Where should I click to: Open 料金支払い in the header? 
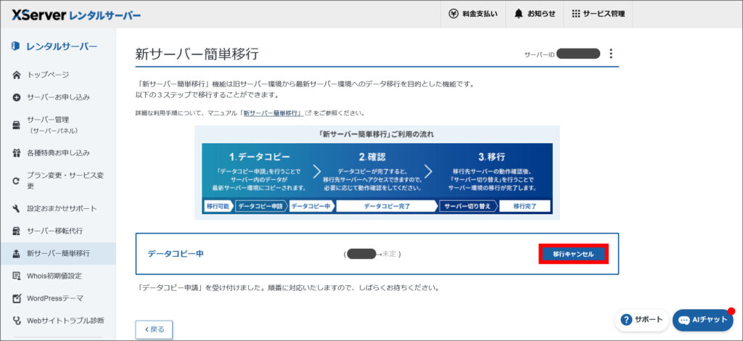[472, 14]
